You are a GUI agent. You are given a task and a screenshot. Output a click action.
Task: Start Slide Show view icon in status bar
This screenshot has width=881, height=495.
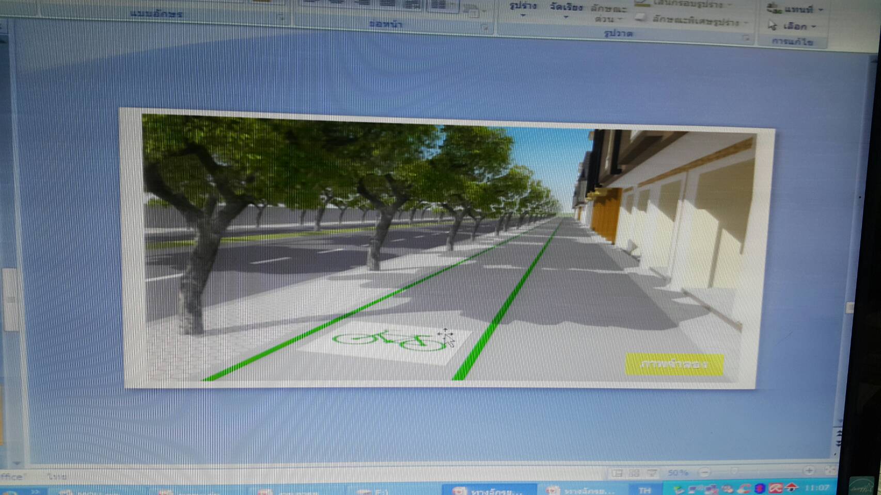(x=652, y=473)
